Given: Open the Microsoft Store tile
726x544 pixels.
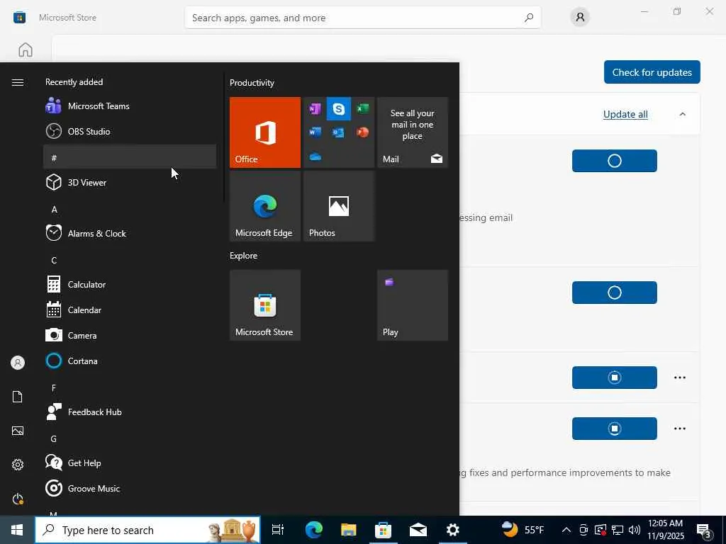Looking at the screenshot, I should 265,305.
